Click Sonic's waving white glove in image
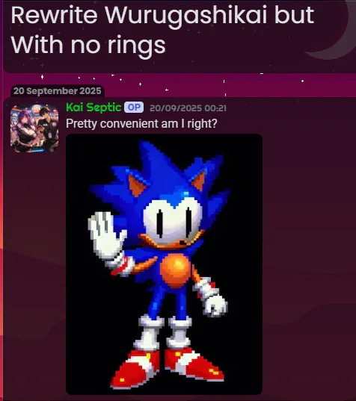The height and width of the screenshot is (401, 356). [x=107, y=237]
